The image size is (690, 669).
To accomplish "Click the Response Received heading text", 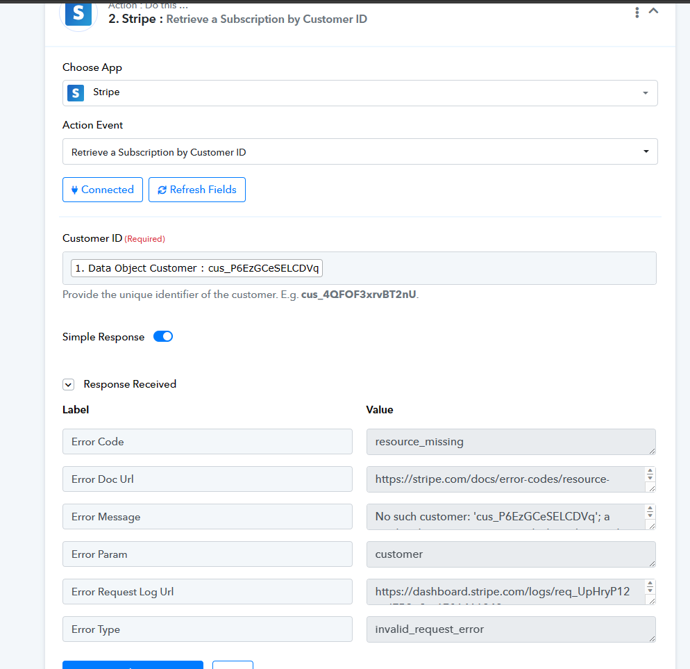I will tap(130, 384).
